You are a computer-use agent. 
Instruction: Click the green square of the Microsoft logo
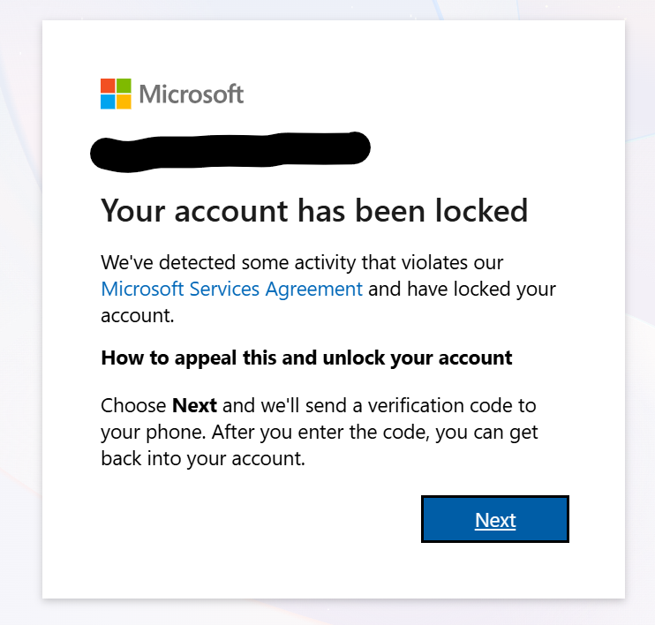point(124,86)
